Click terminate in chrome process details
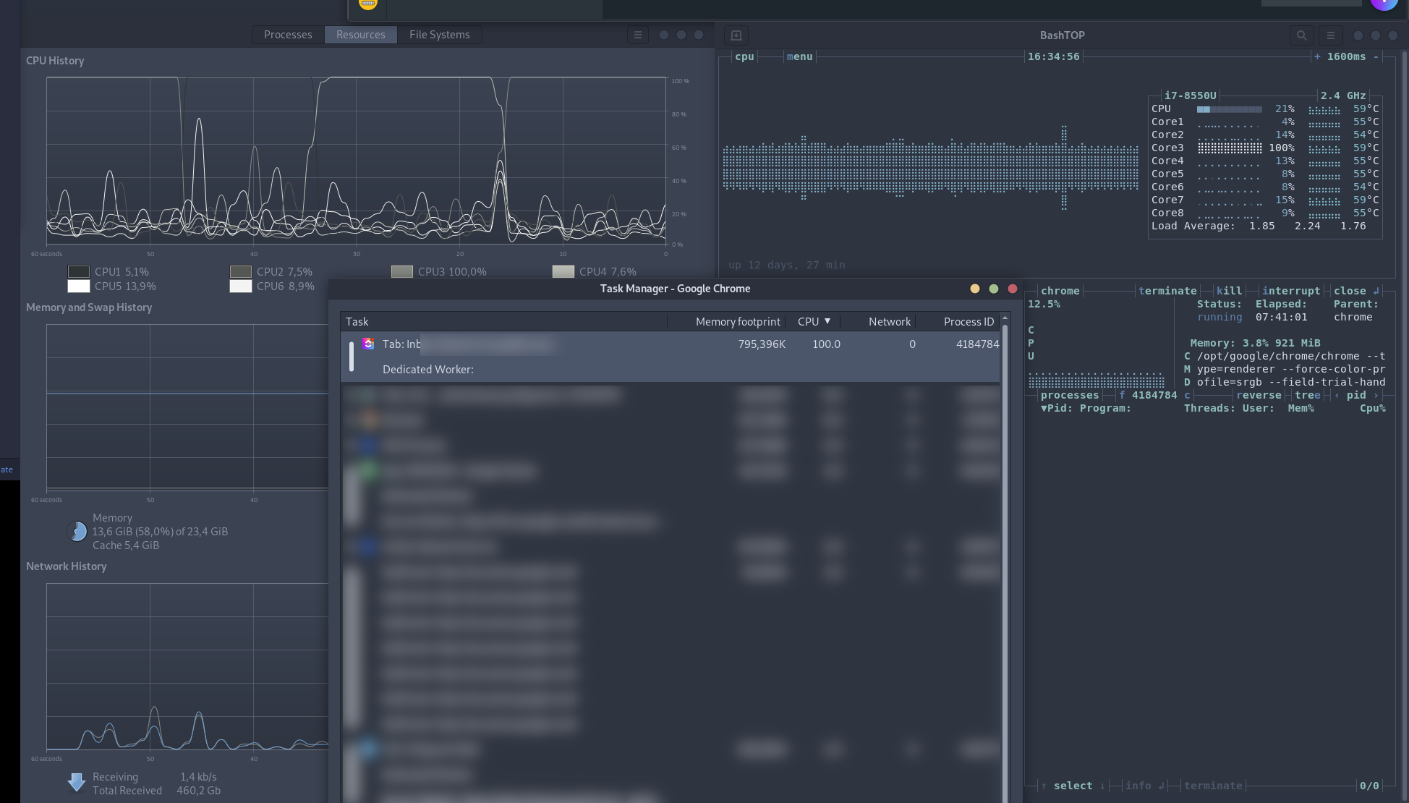 click(1167, 291)
